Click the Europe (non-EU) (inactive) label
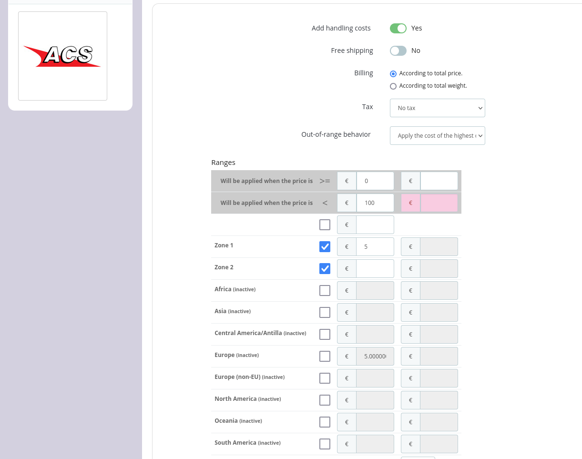This screenshot has width=582, height=459. tap(249, 377)
